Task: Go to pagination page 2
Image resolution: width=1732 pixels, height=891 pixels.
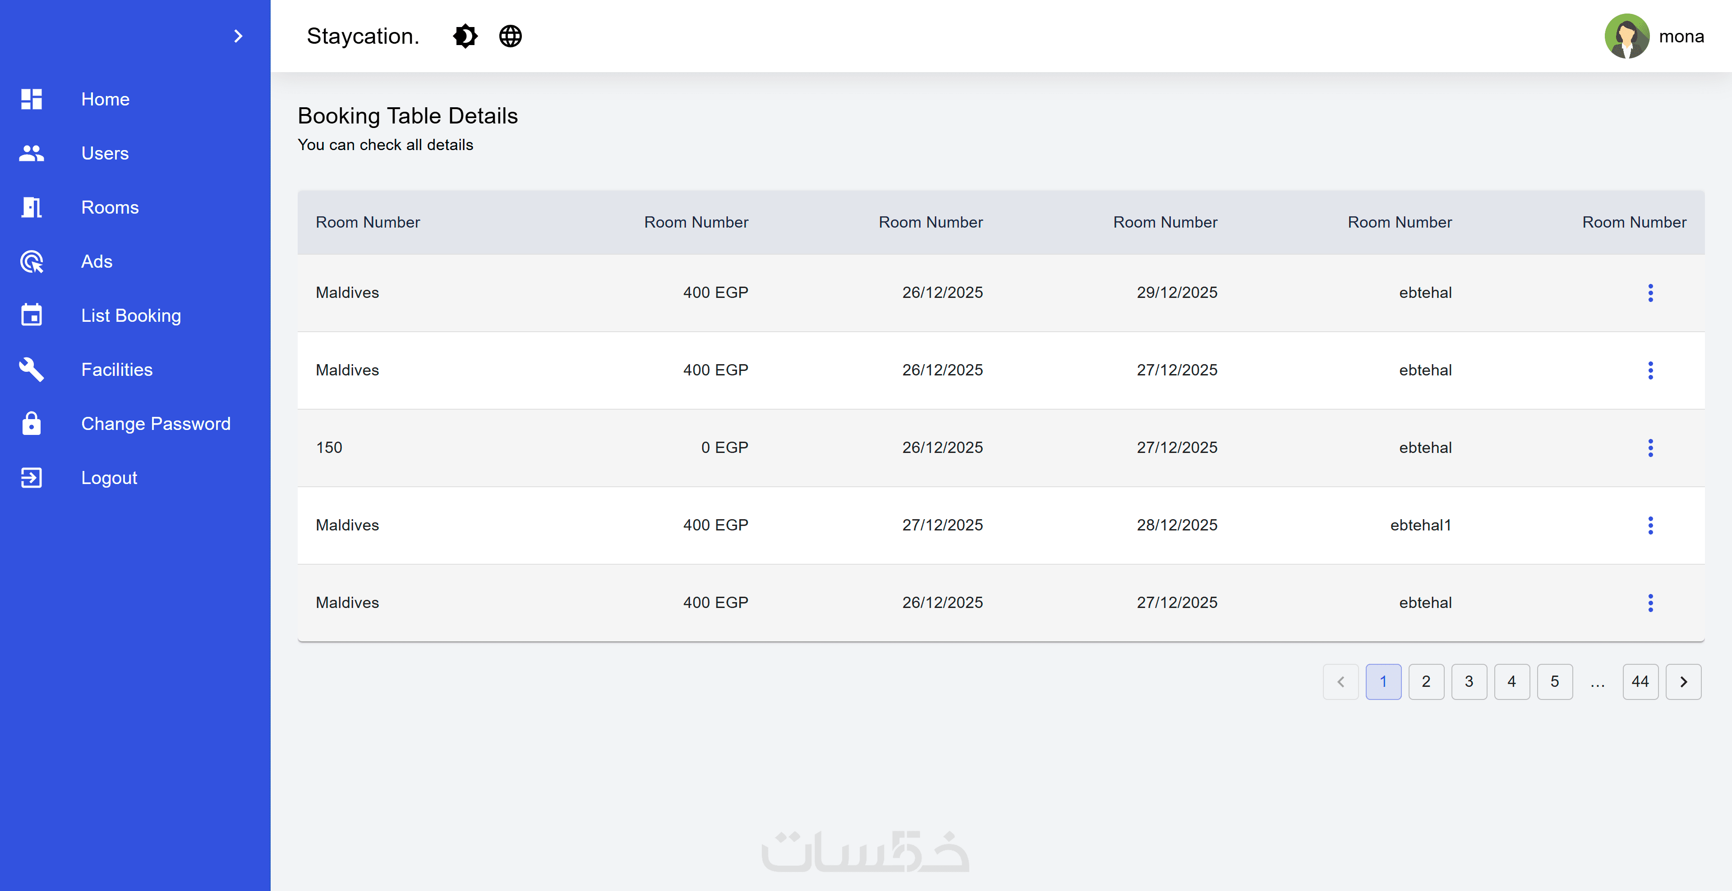Action: 1425,682
